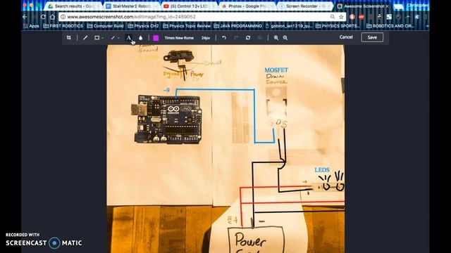This screenshot has height=253, width=451.
Task: Click the blue LEDS label text
Action: (322, 170)
